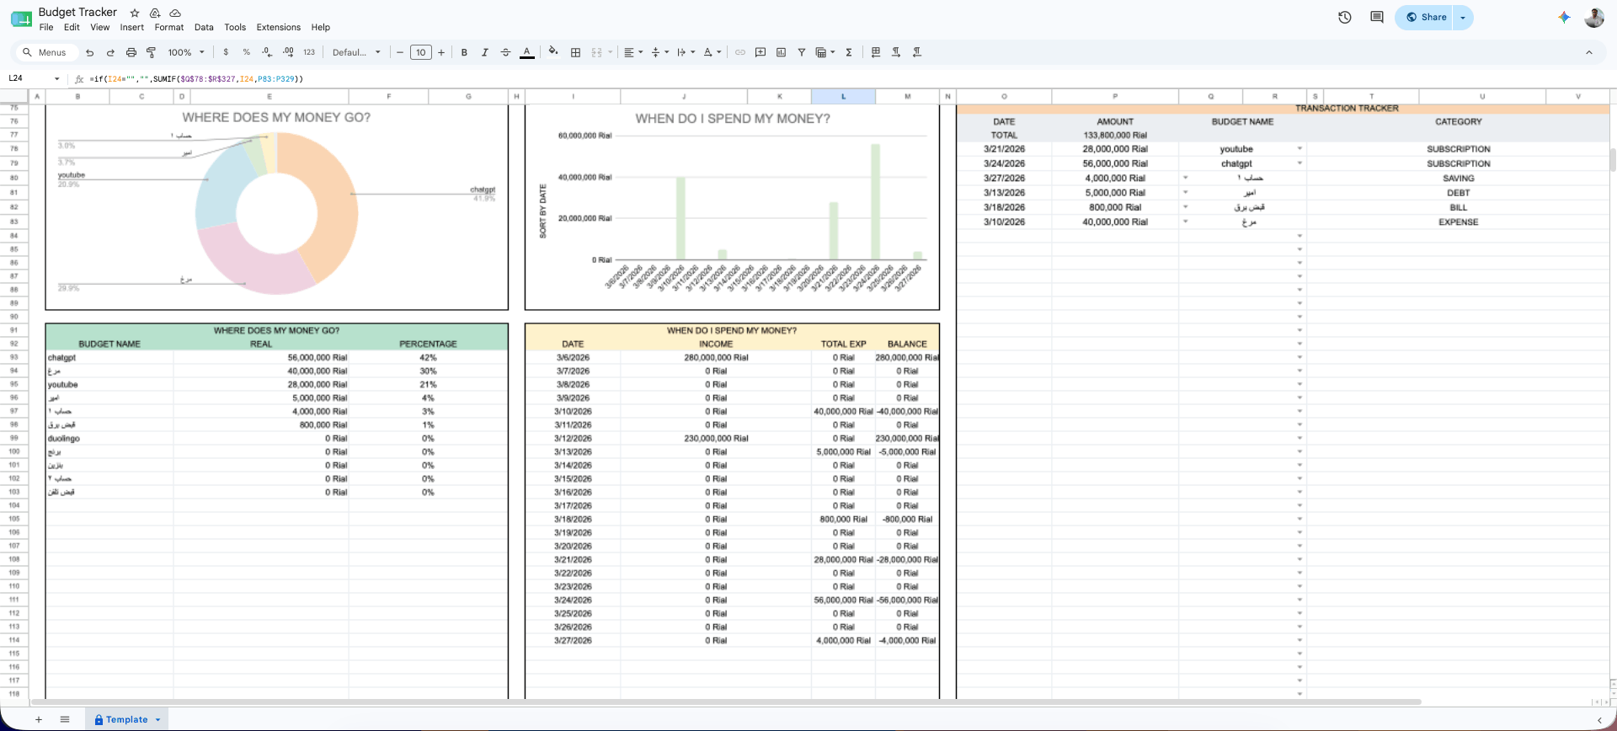Format as currency with dollar icon
Viewport: 1617px width, 731px height.
(x=226, y=52)
